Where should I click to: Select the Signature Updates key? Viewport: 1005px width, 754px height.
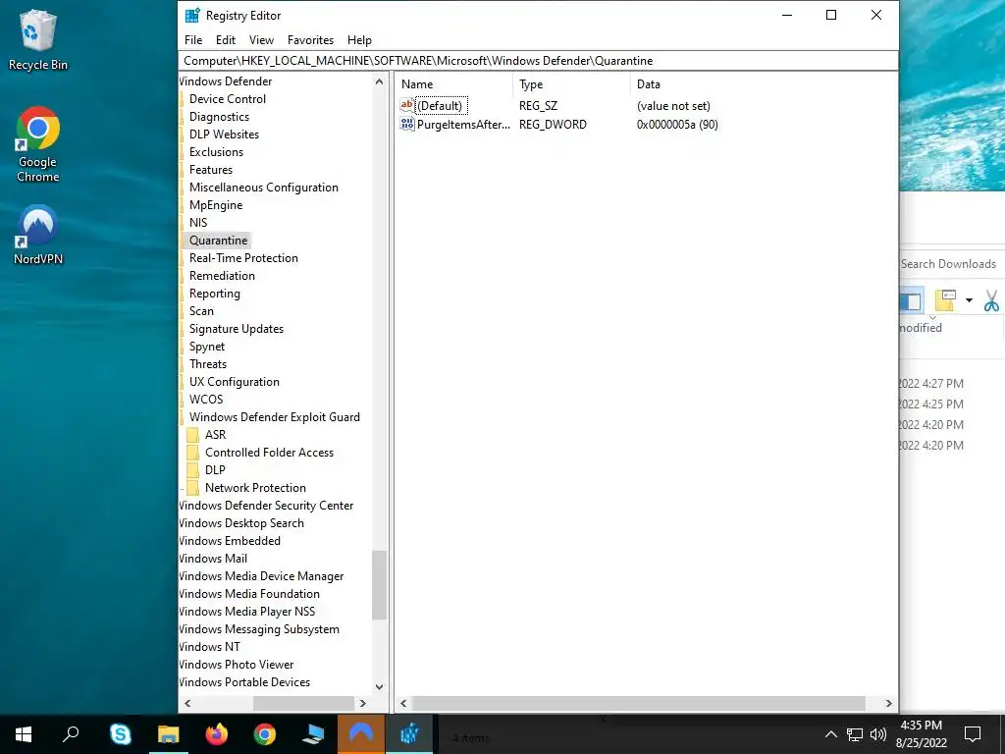pyautogui.click(x=237, y=328)
